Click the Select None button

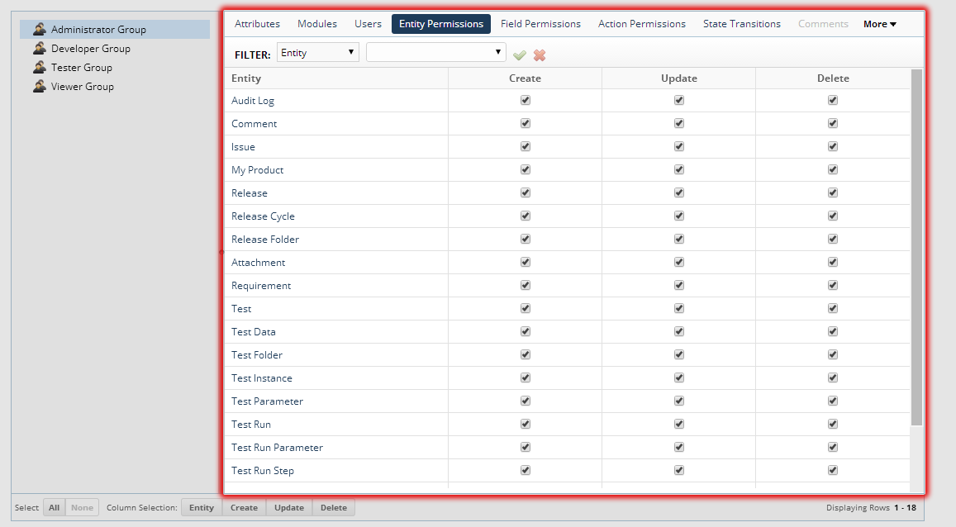(83, 507)
